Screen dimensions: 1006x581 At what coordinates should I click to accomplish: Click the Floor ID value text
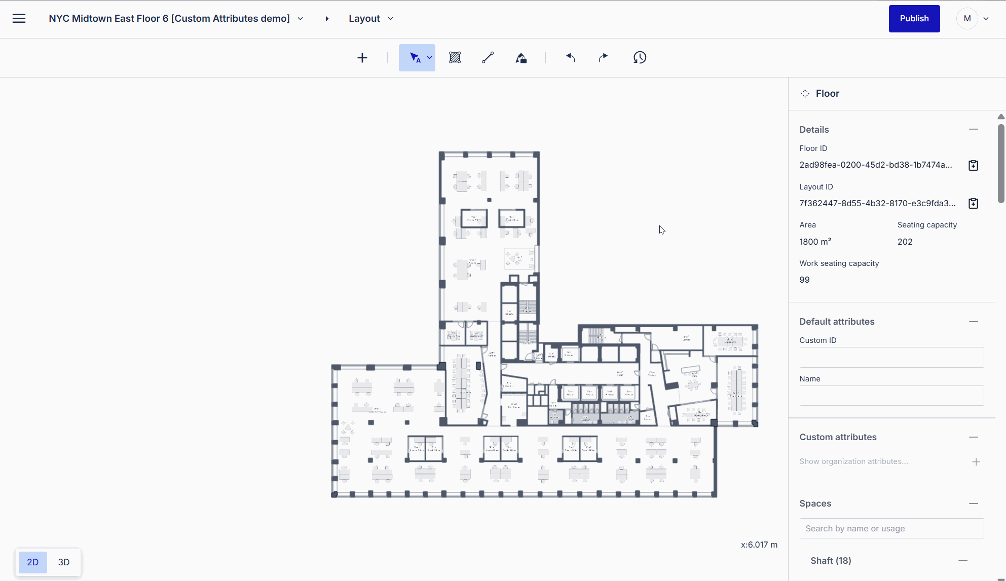point(876,165)
